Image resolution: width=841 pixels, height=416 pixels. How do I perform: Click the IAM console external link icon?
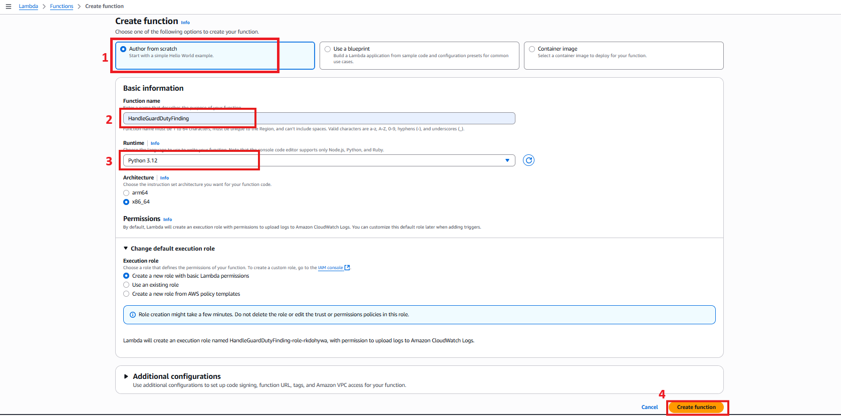[x=347, y=268]
